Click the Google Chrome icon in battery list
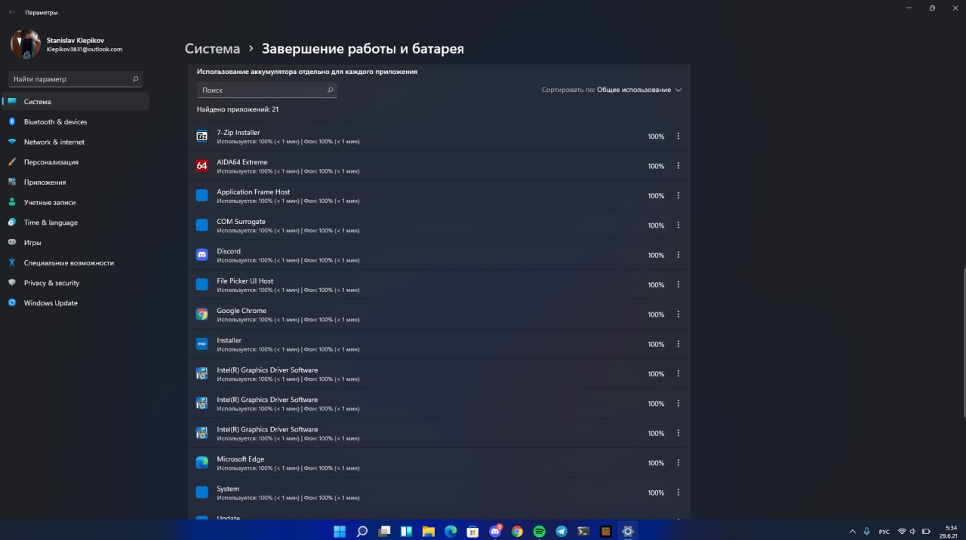This screenshot has height=540, width=966. (x=202, y=314)
